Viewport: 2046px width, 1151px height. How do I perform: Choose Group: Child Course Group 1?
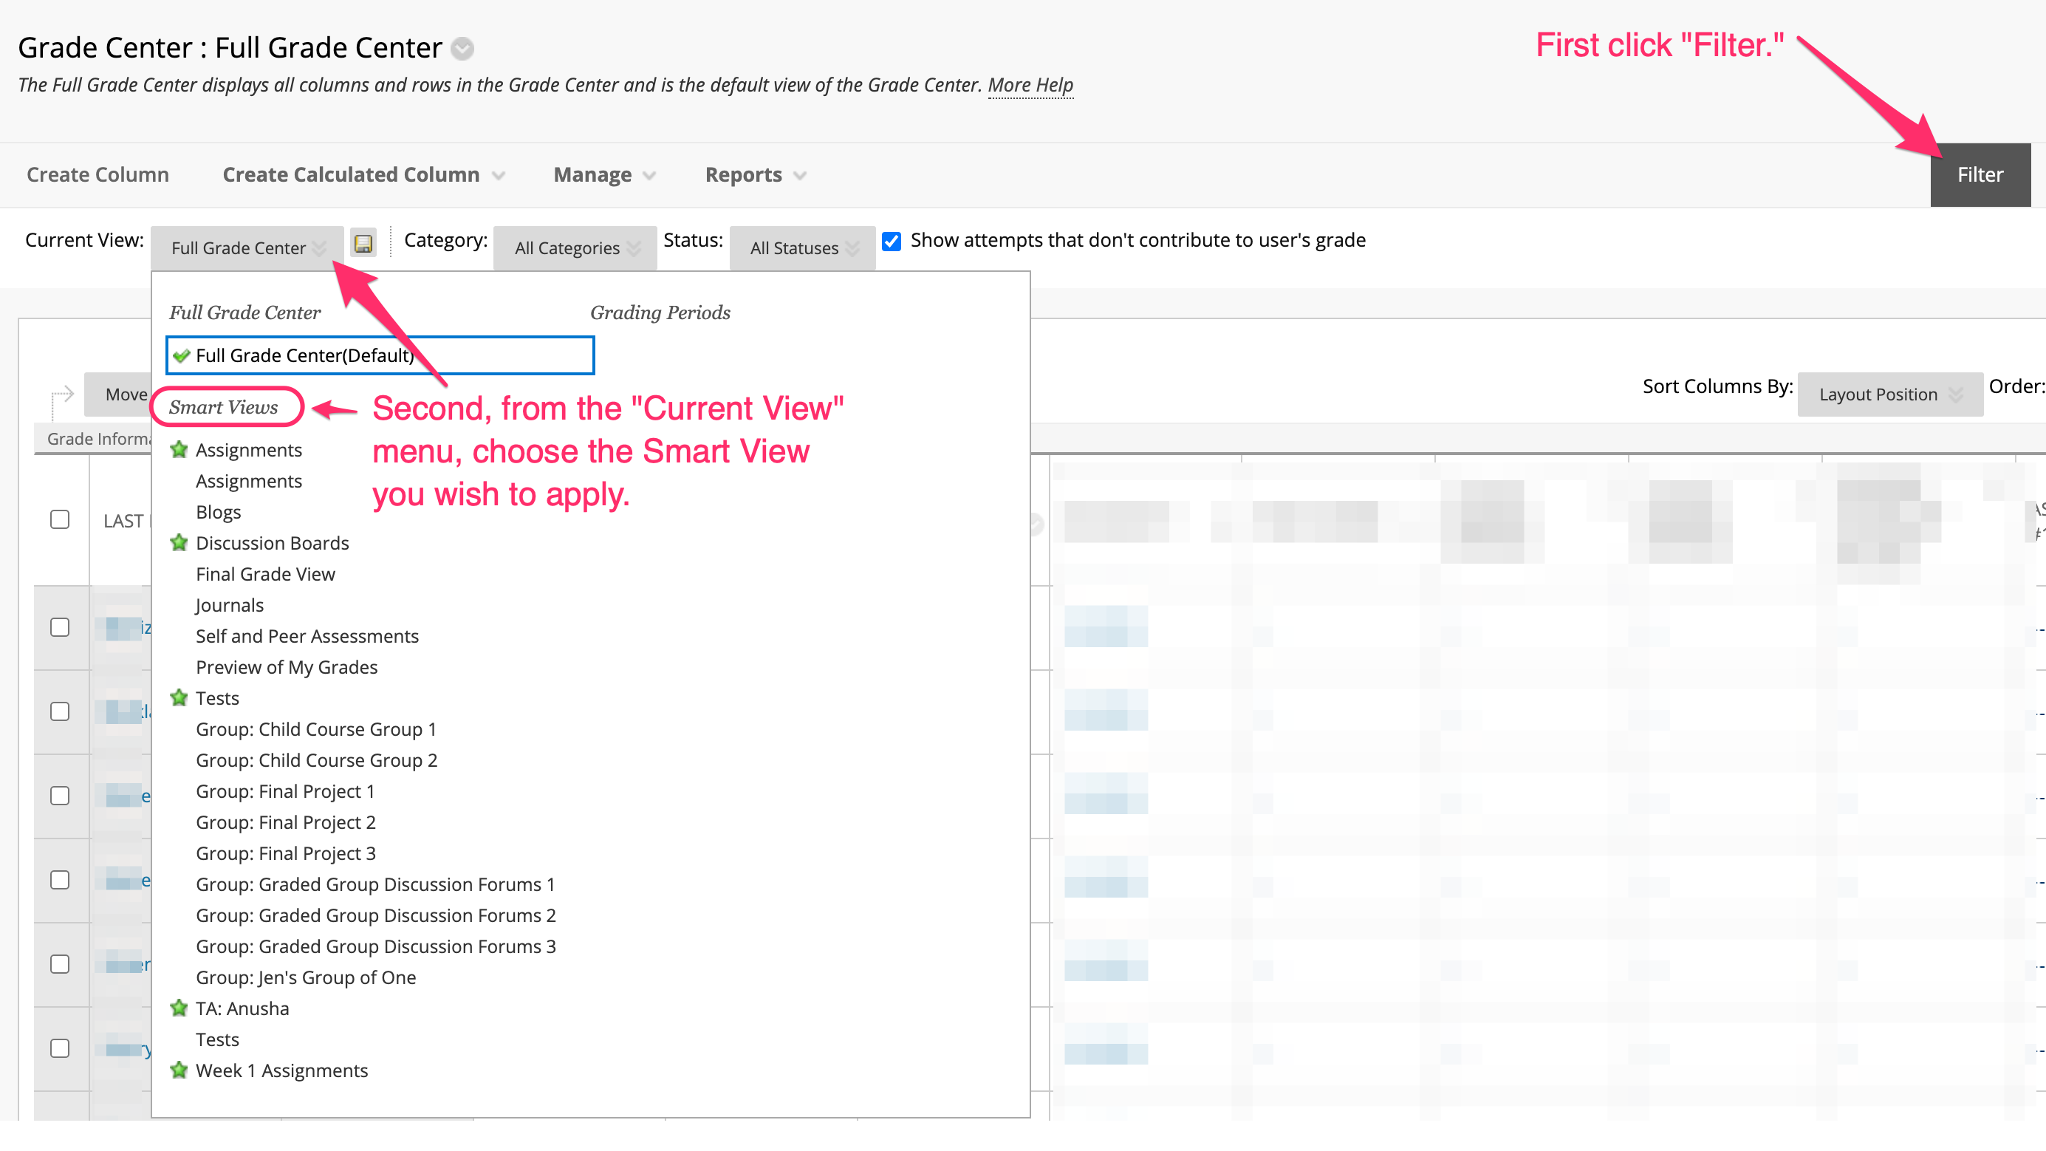(x=316, y=729)
